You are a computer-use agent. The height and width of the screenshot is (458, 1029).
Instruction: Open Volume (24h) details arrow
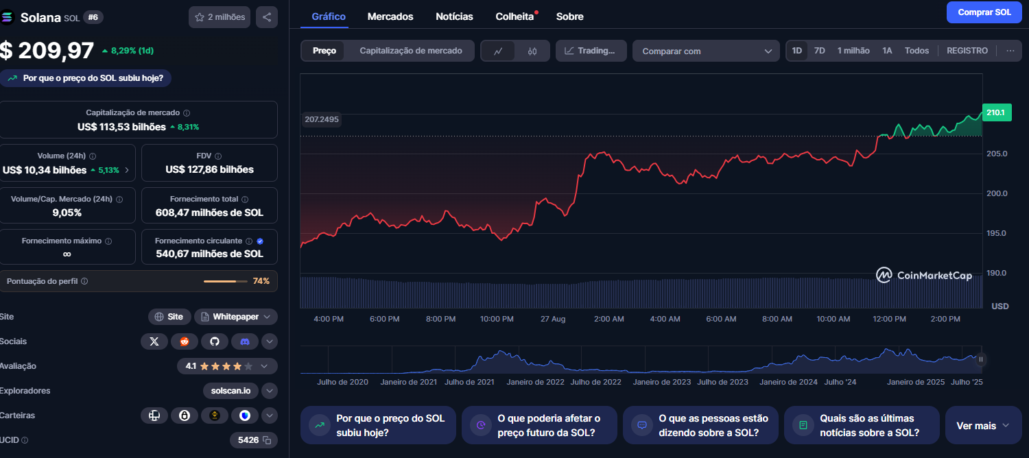click(127, 170)
